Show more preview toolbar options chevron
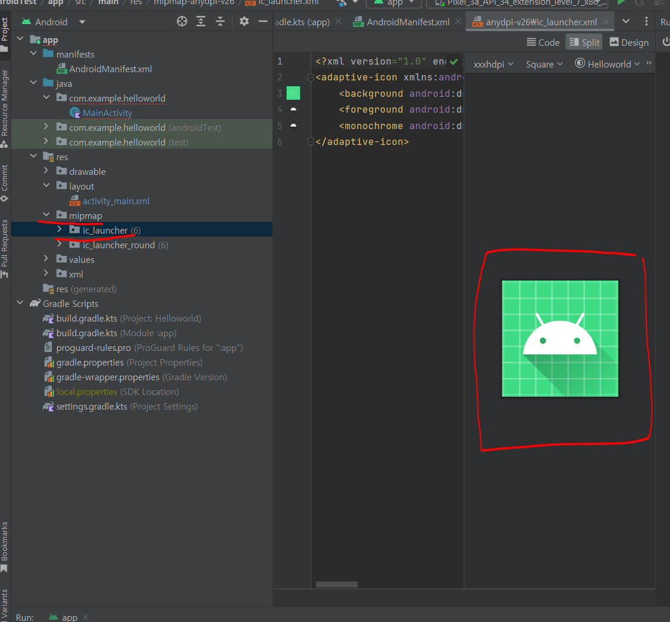 click(649, 63)
